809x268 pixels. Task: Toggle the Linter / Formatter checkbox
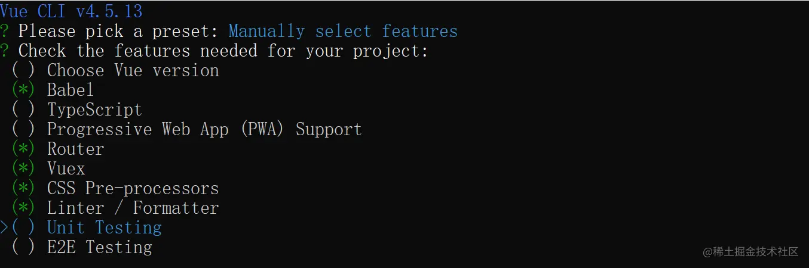(23, 208)
